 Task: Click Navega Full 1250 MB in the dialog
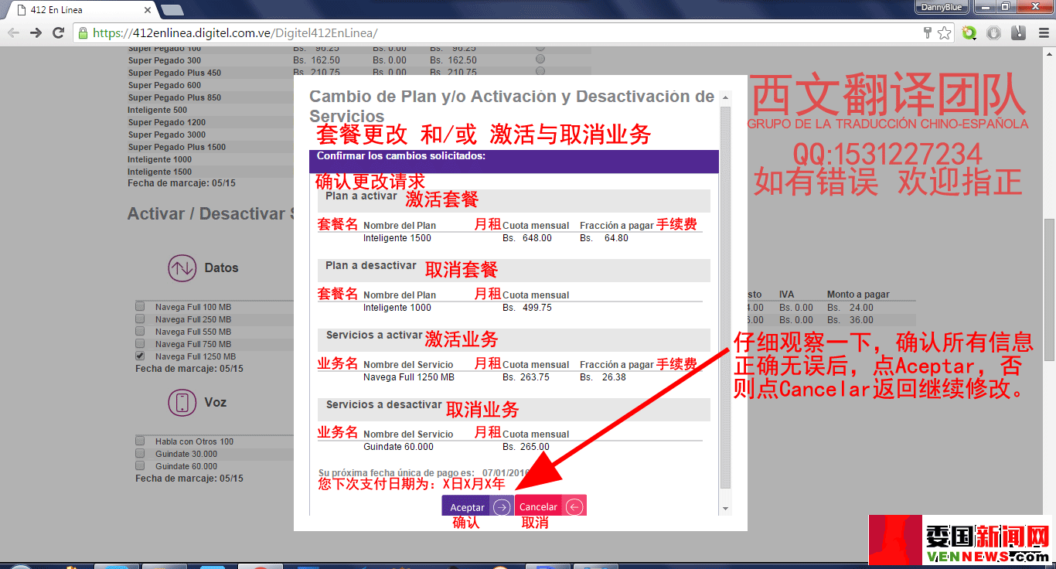(x=409, y=377)
